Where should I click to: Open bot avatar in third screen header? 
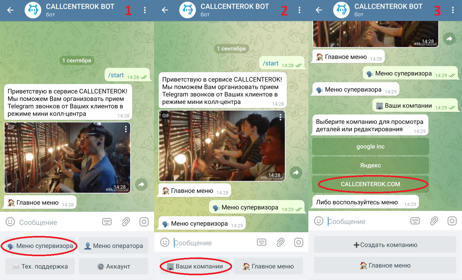point(341,10)
